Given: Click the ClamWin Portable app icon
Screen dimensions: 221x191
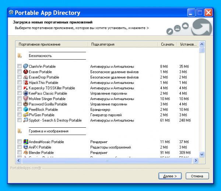Looking at the screenshot, I should coord(26,66).
